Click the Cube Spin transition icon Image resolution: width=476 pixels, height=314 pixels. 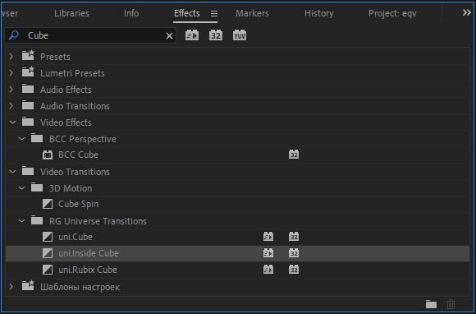point(48,204)
